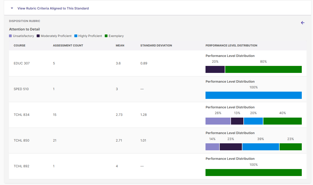The image size is (313, 185).
Task: Select the Exemplary legend label
Action: pos(116,36)
